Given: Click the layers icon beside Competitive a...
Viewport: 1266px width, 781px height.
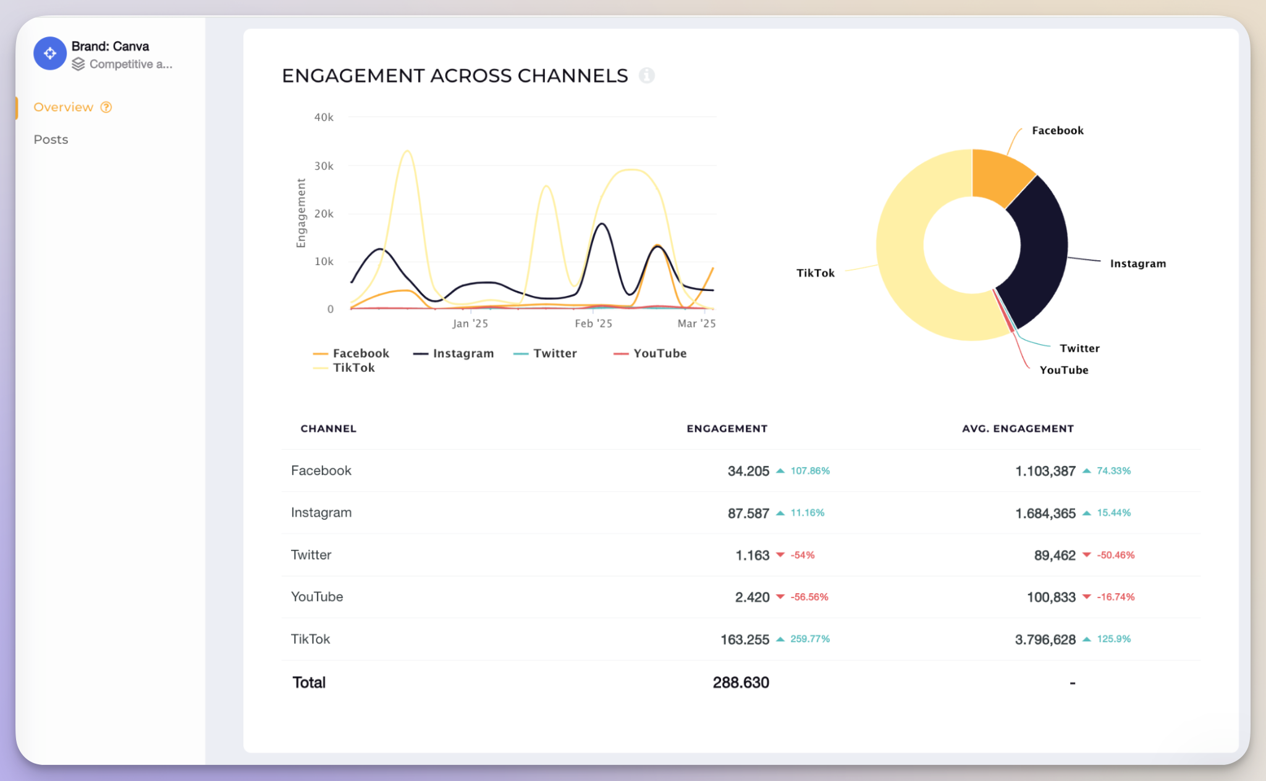Looking at the screenshot, I should (78, 64).
